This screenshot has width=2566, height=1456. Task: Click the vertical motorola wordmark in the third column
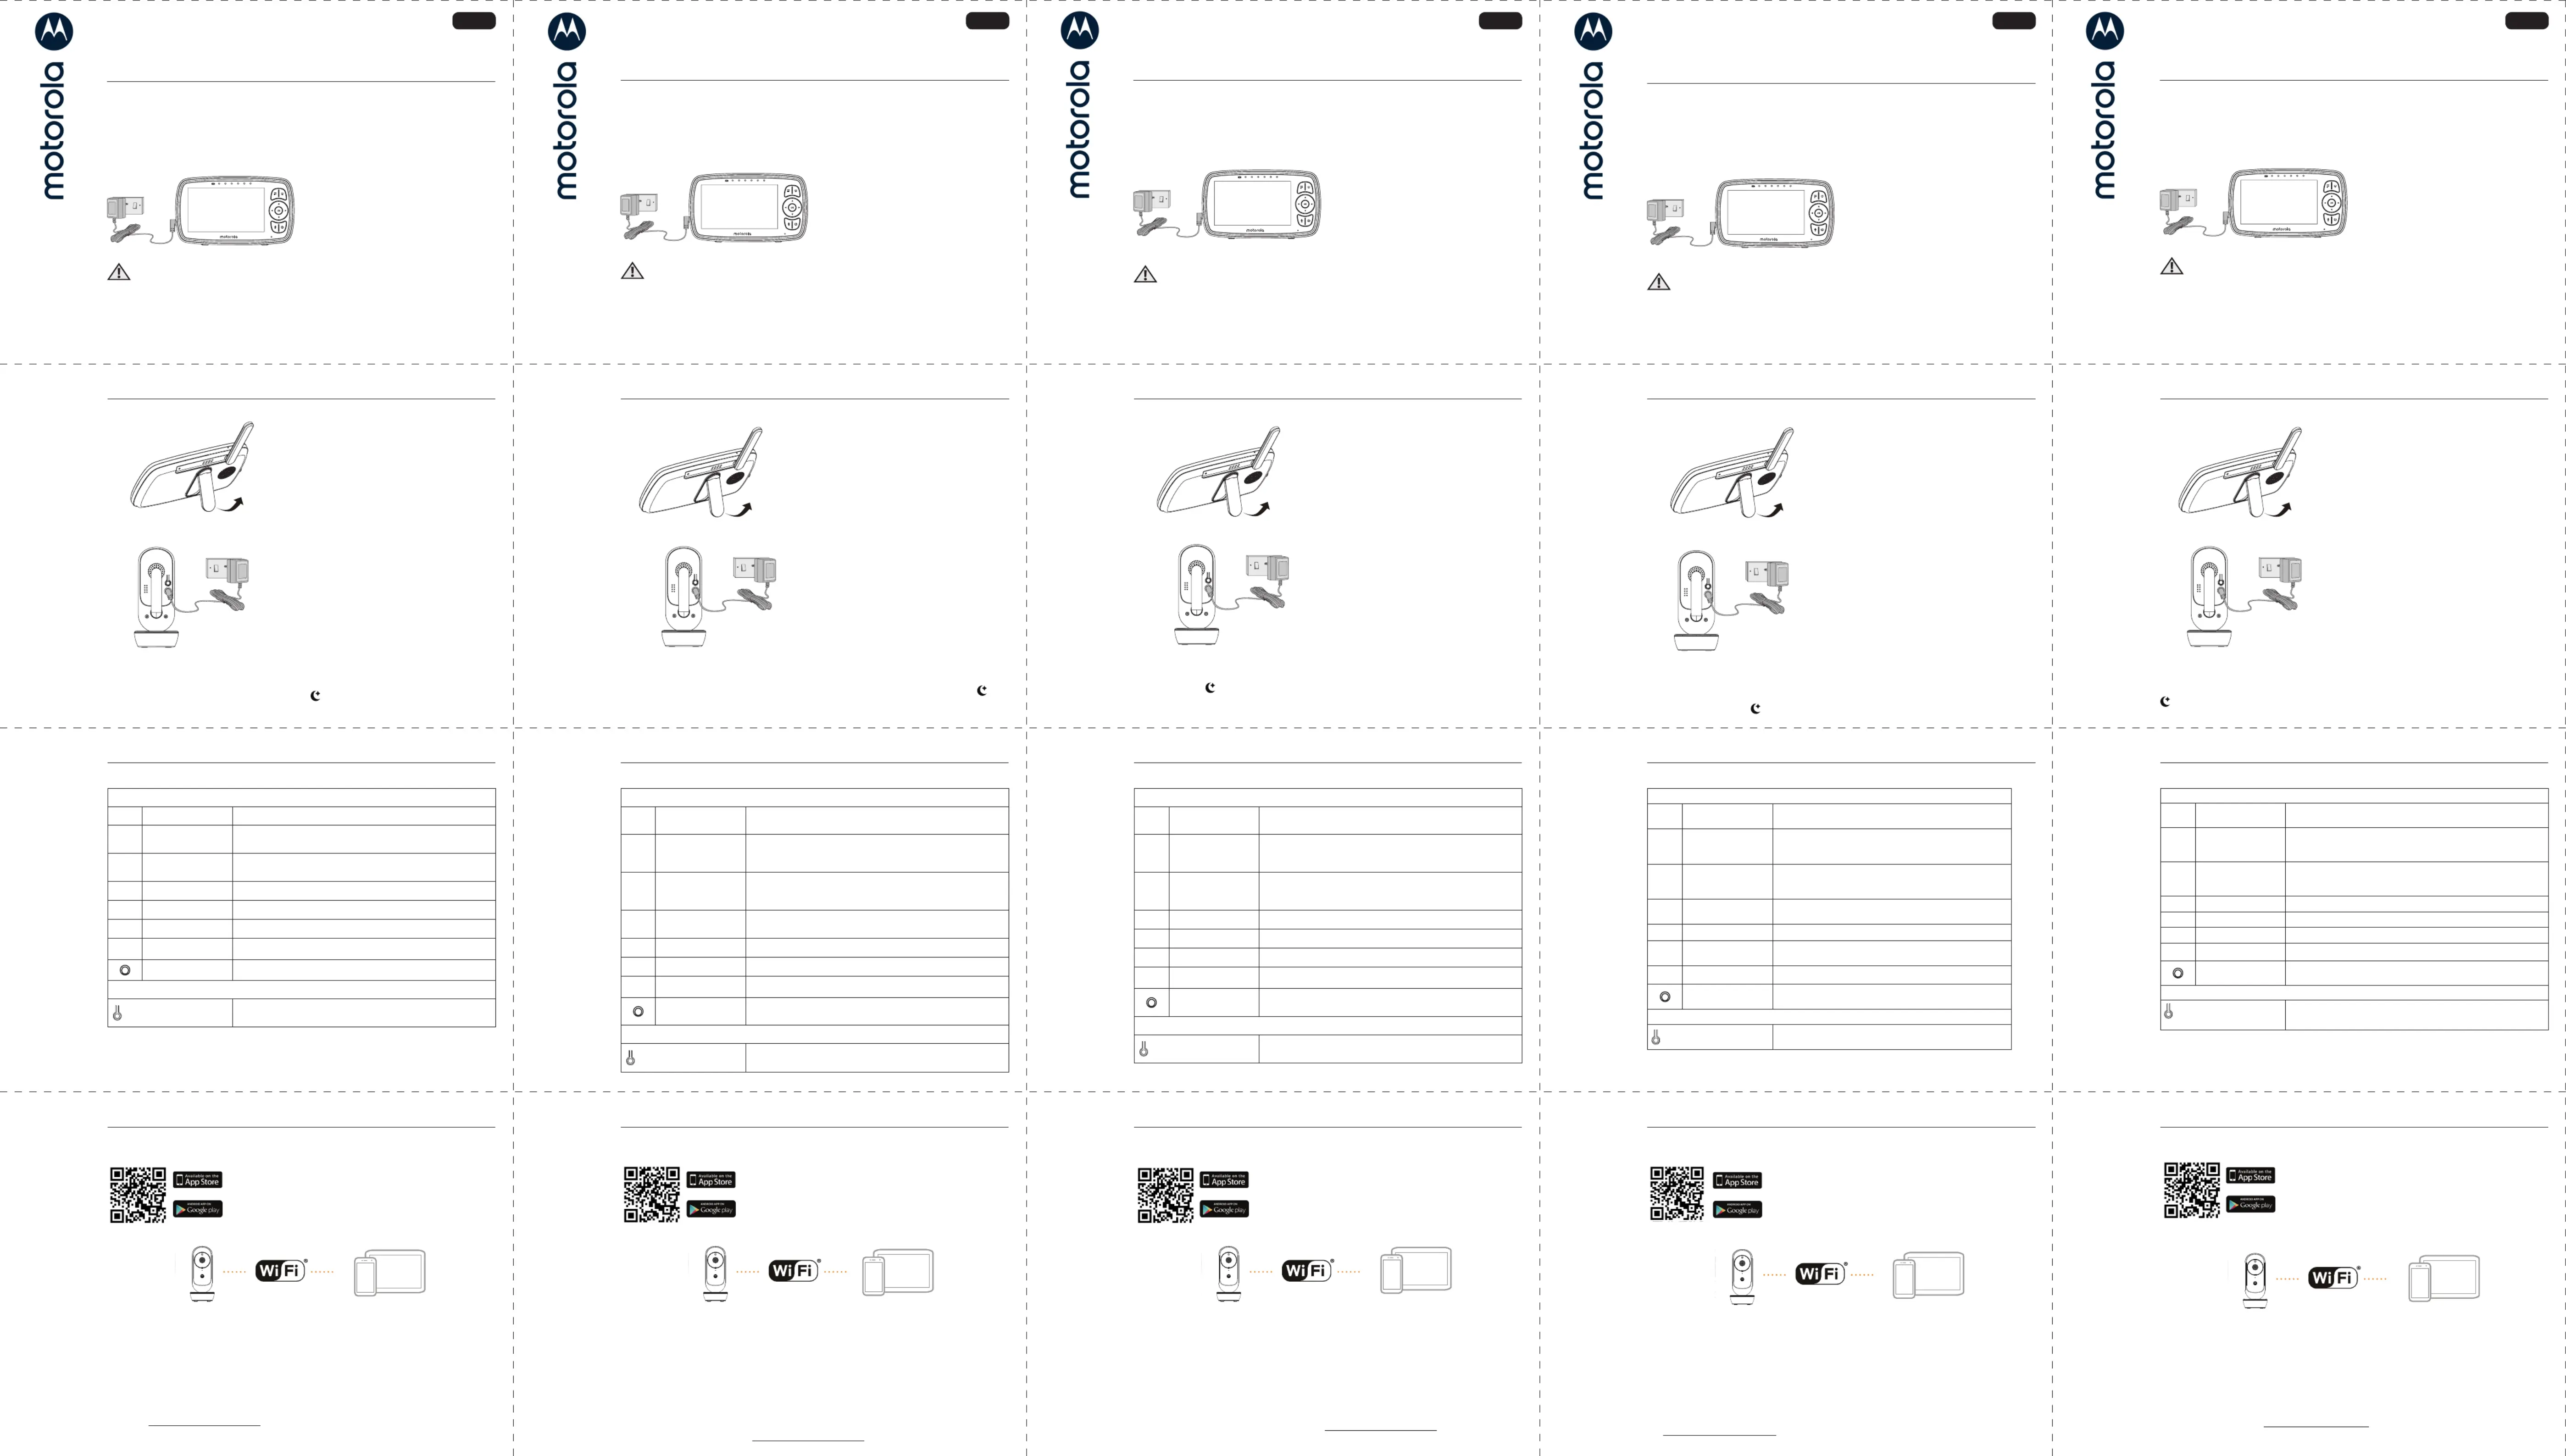(x=1079, y=129)
